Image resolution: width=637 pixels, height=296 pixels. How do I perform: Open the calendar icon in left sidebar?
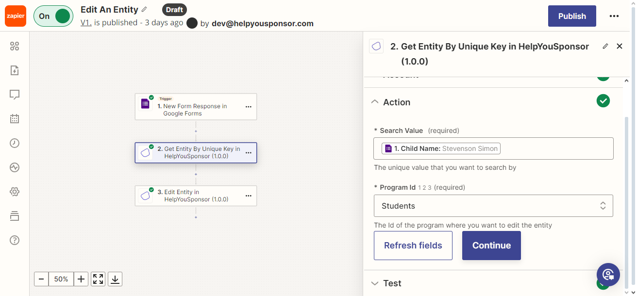(x=15, y=119)
